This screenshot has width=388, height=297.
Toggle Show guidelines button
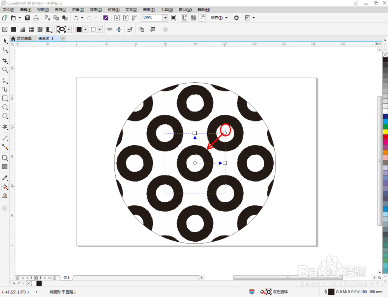202,18
